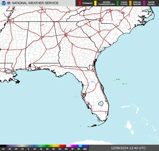This screenshot has height=151, width=159.
Task: Click the Atlanta highway interchange on the map
Action: (x=66, y=35)
